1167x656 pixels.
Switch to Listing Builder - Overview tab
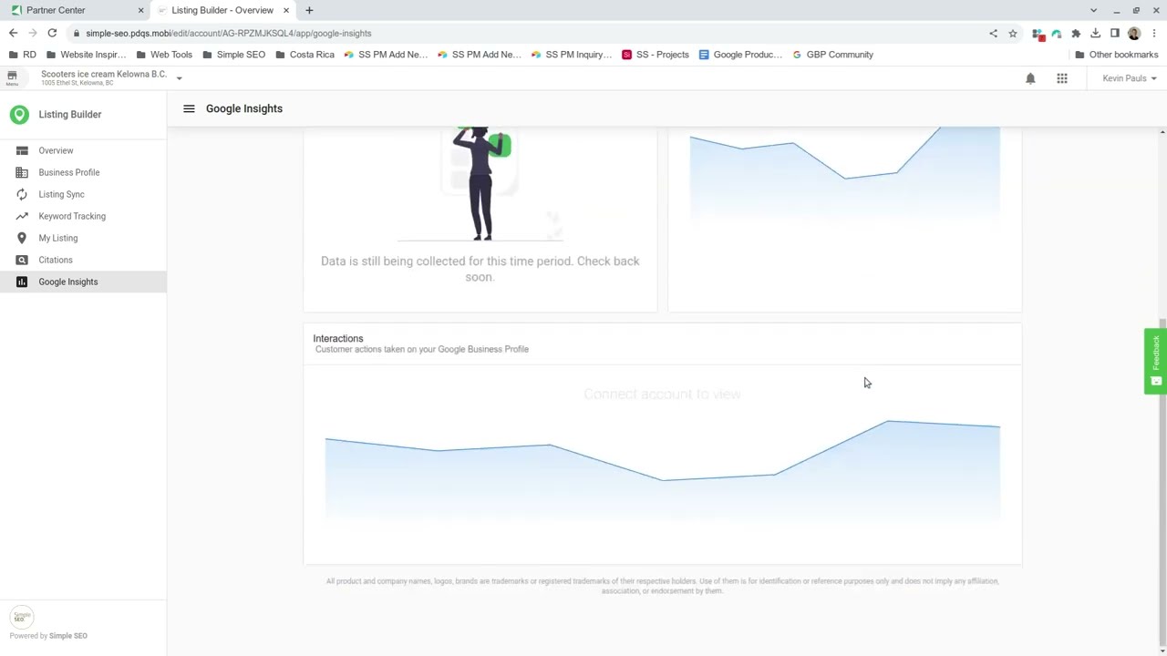pyautogui.click(x=222, y=10)
